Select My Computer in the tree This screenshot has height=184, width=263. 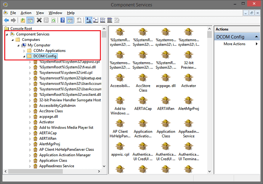[39, 45]
